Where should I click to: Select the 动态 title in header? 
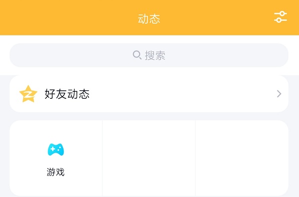click(149, 19)
